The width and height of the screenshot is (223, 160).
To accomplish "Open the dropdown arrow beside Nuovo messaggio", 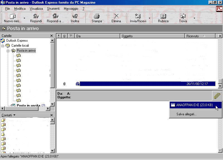I will [24, 18].
